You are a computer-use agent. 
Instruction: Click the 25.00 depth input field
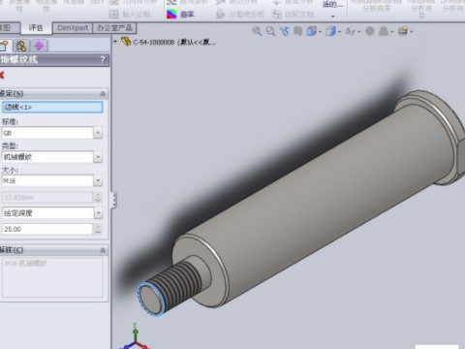pos(47,229)
